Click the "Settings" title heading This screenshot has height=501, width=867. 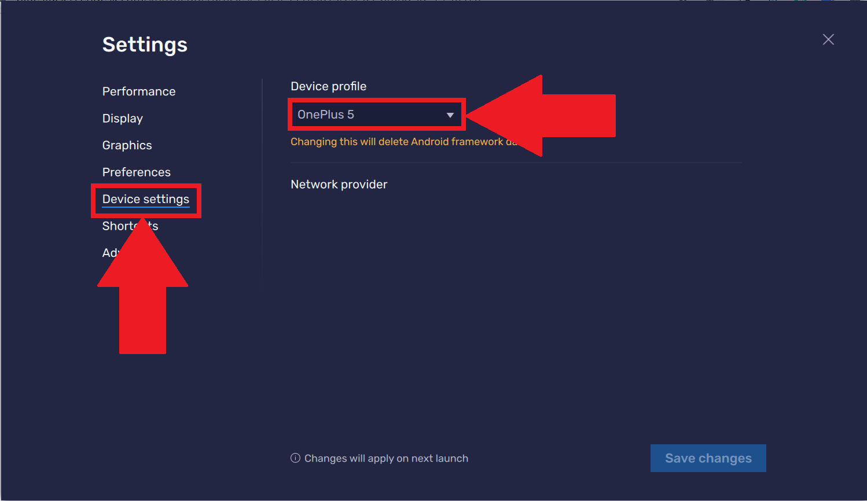pos(145,45)
